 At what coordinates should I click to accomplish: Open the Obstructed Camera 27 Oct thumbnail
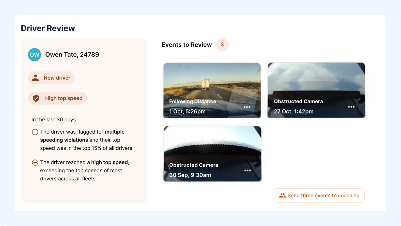(x=316, y=90)
